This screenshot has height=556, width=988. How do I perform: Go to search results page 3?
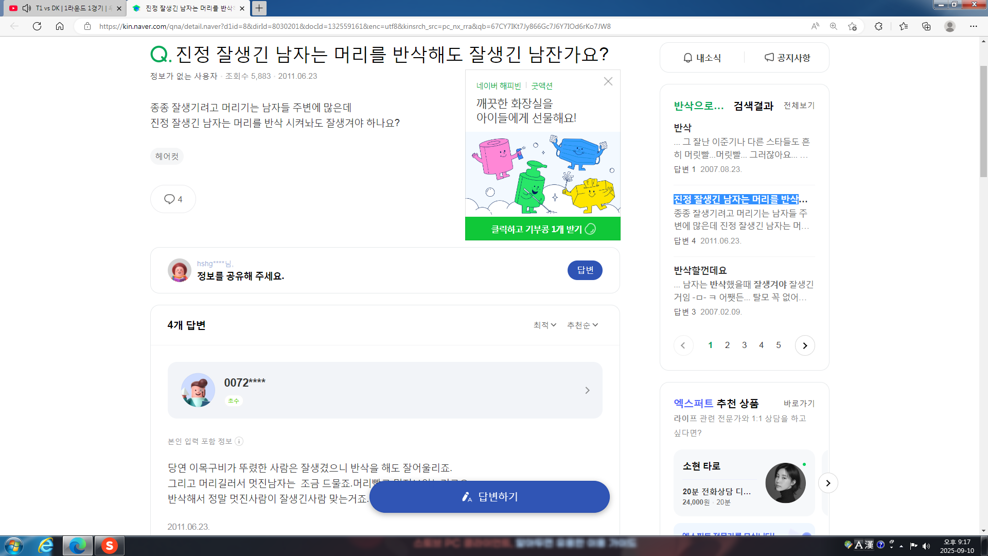[744, 345]
